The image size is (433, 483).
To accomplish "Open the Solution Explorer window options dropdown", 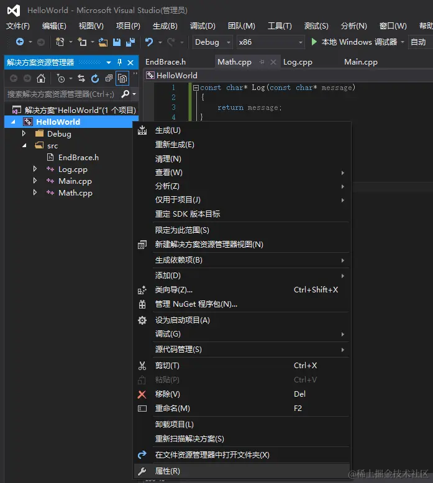I will 109,63.
